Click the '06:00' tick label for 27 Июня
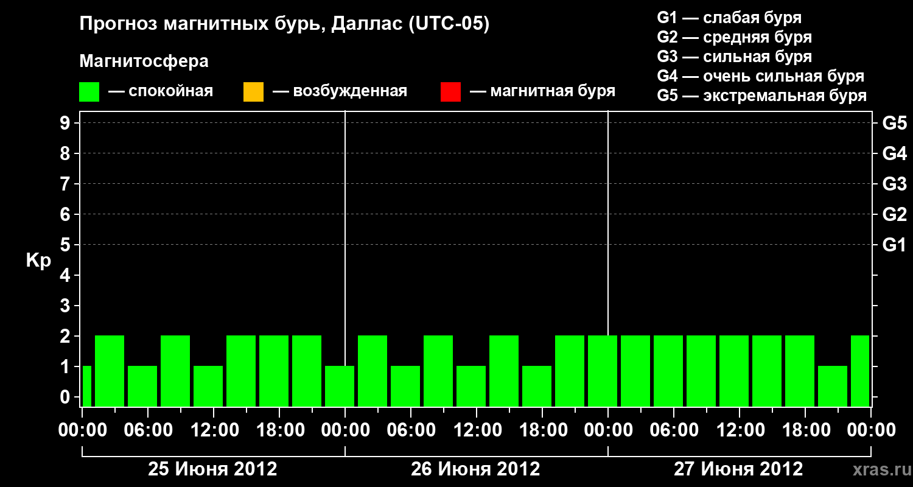 tap(674, 430)
